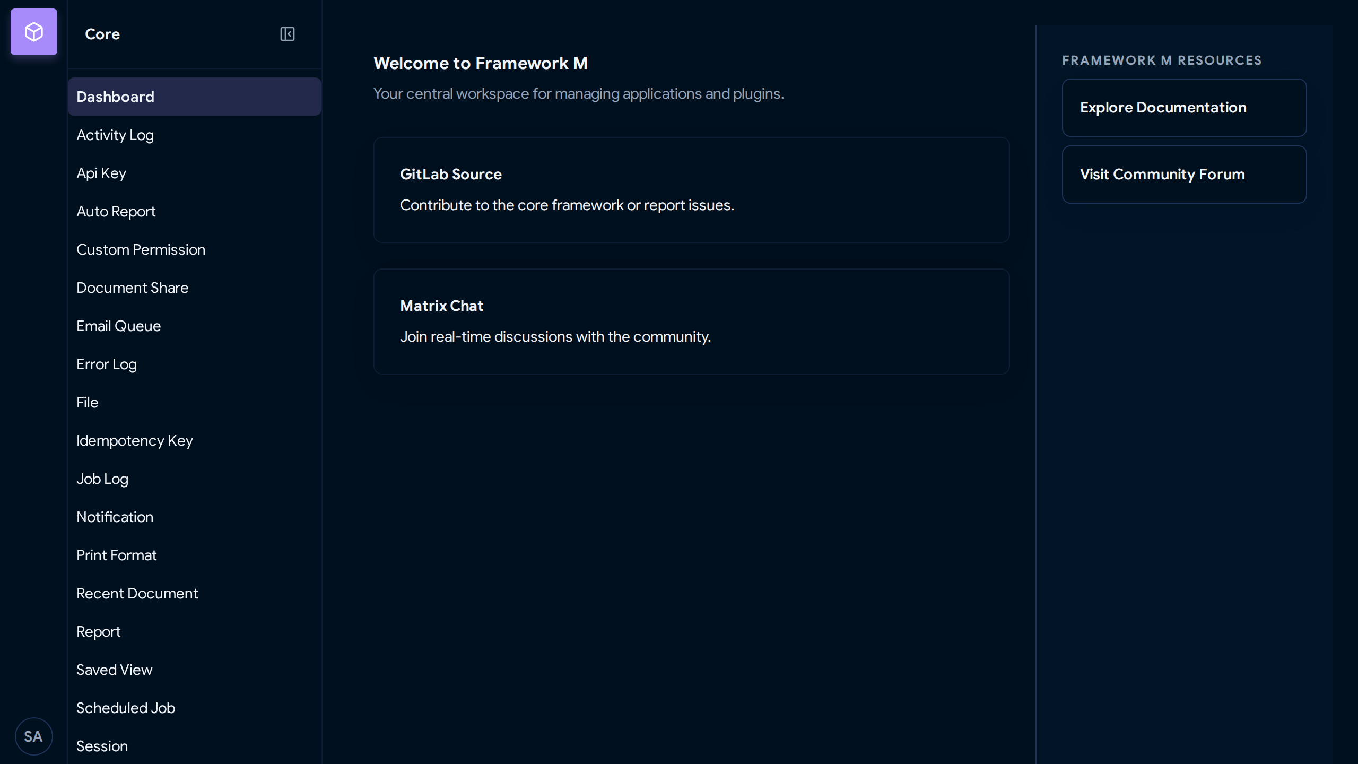
Task: Navigate to Custom Permission
Action: pos(195,249)
